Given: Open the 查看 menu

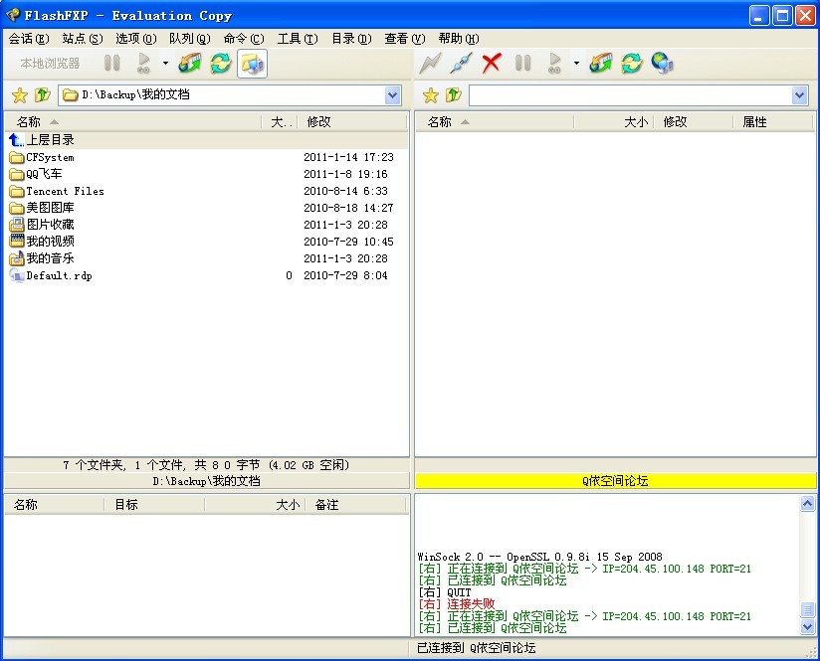Looking at the screenshot, I should [x=405, y=39].
